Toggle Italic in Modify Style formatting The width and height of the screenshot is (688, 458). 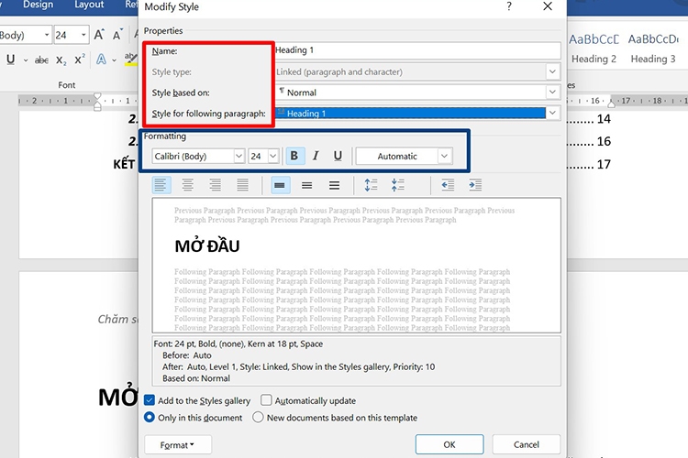click(x=316, y=156)
